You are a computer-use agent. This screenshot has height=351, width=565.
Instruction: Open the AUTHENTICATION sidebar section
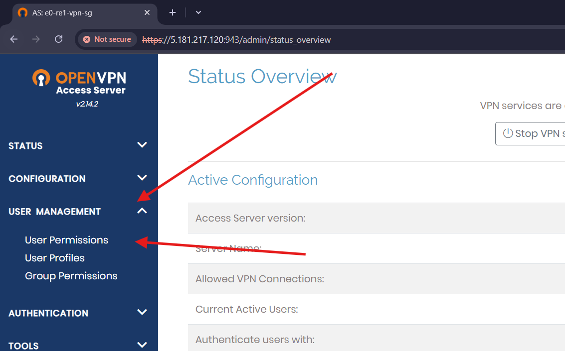(x=49, y=313)
